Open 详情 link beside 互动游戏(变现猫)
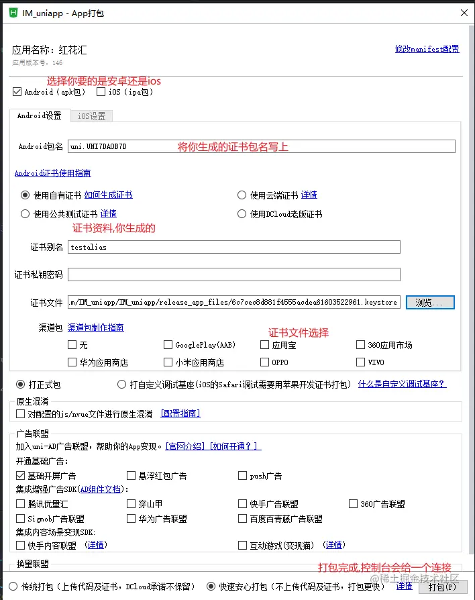This screenshot has height=600, width=475. pyautogui.click(x=334, y=545)
